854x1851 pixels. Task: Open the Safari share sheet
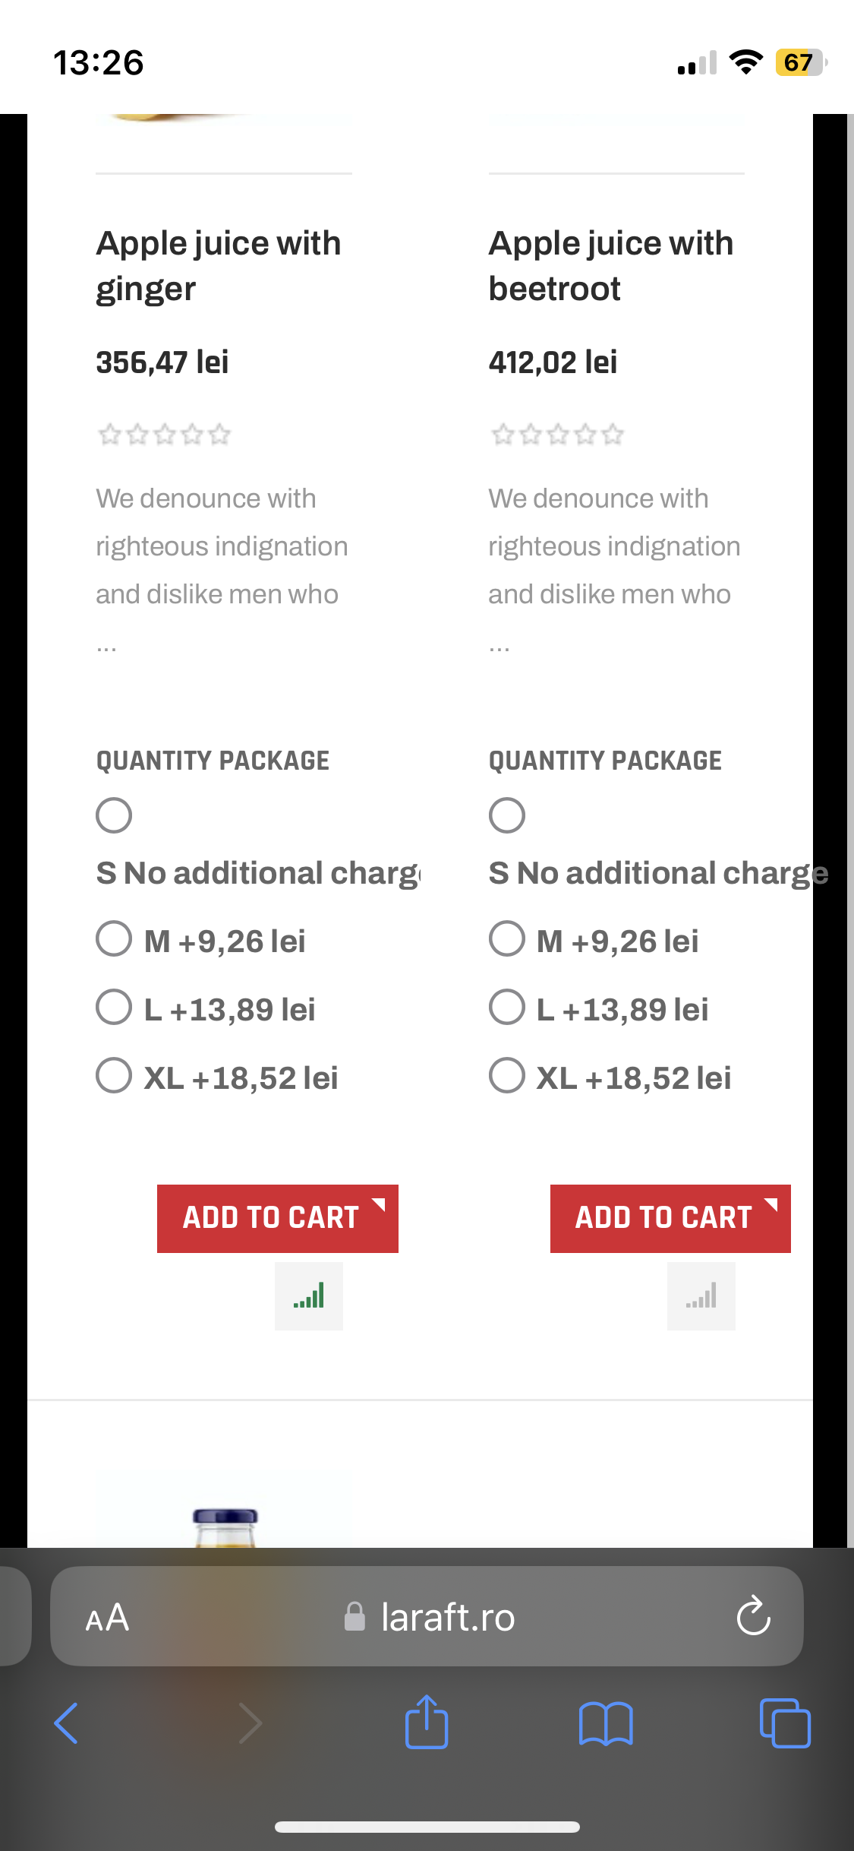tap(426, 1723)
